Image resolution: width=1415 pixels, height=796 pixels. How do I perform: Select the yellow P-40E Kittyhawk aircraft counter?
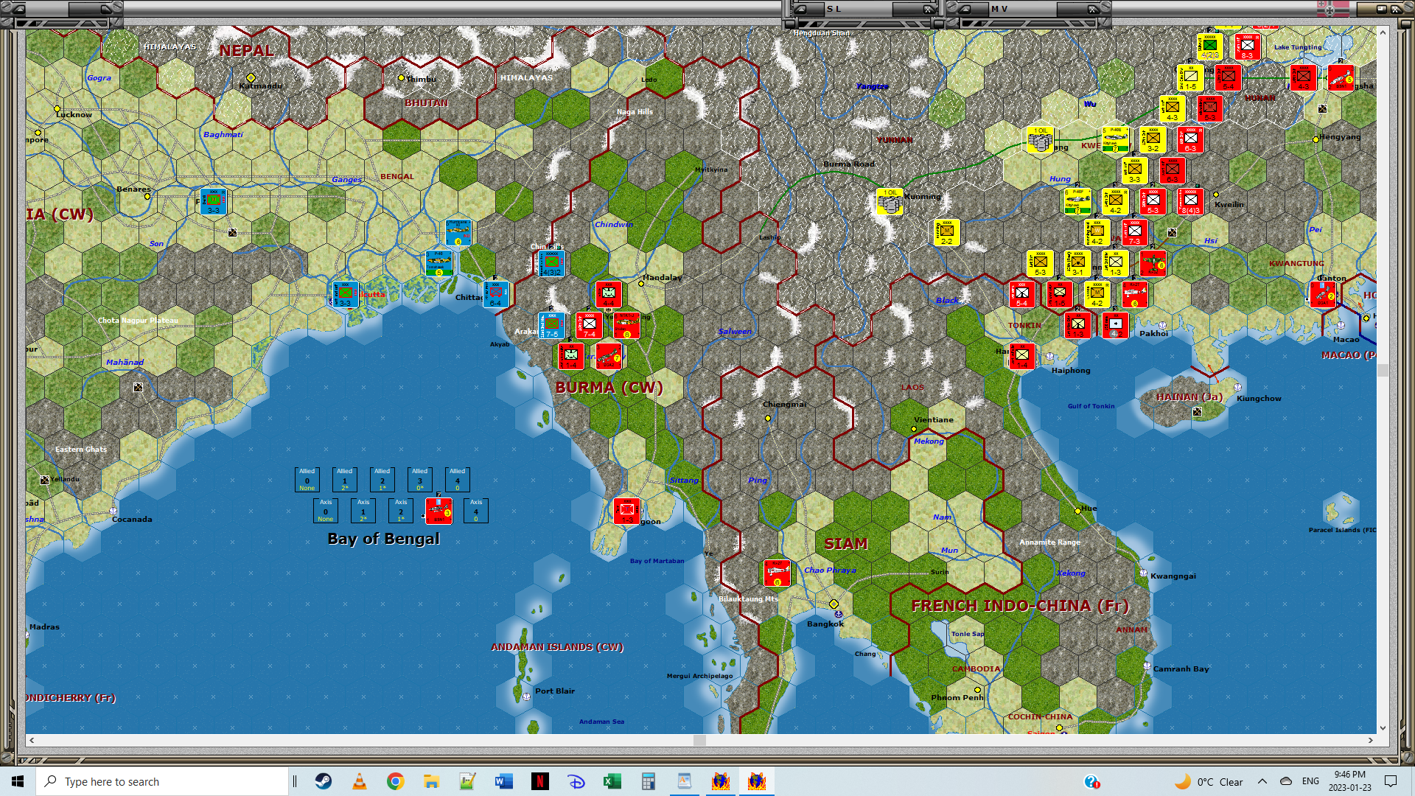click(1115, 139)
